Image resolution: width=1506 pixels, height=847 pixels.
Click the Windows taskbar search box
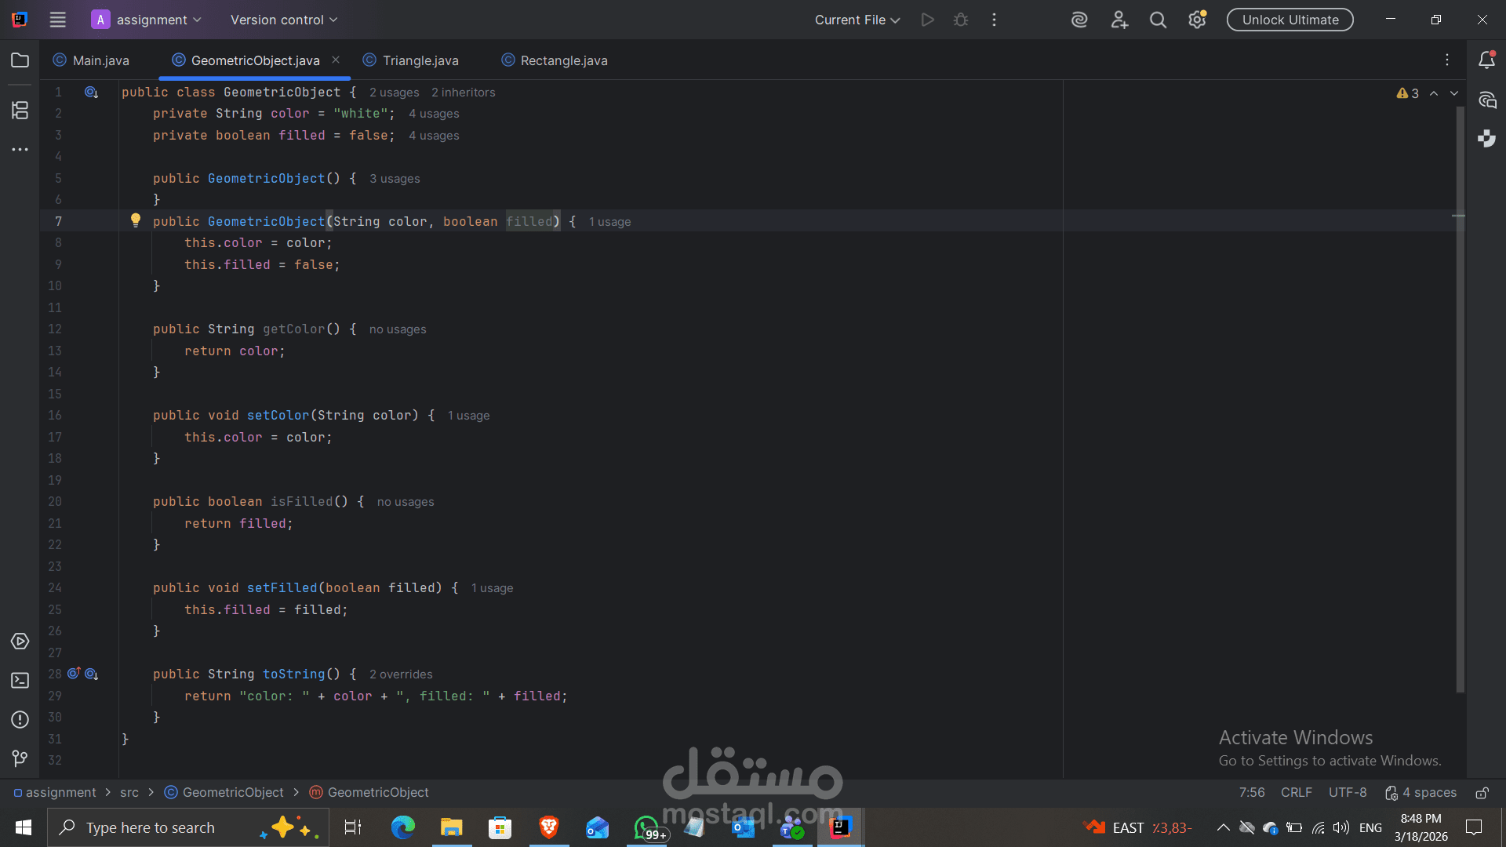click(x=188, y=827)
